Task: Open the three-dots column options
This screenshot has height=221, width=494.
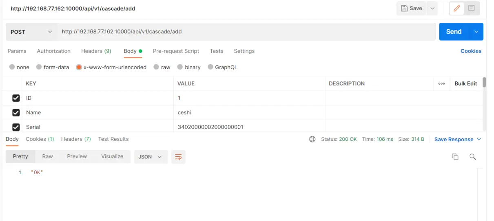Action: [x=441, y=83]
